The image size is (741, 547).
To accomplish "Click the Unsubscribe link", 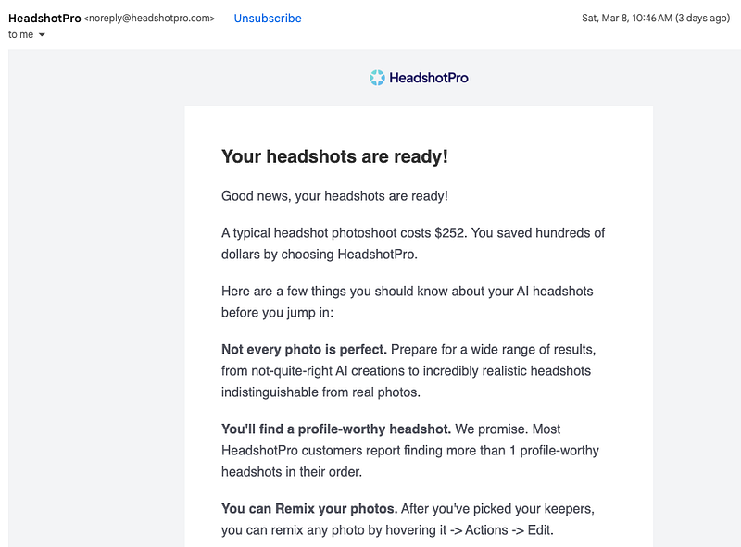I will [x=268, y=19].
